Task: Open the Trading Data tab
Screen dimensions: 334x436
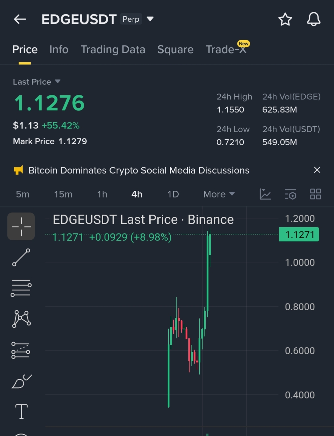Action: [x=113, y=50]
